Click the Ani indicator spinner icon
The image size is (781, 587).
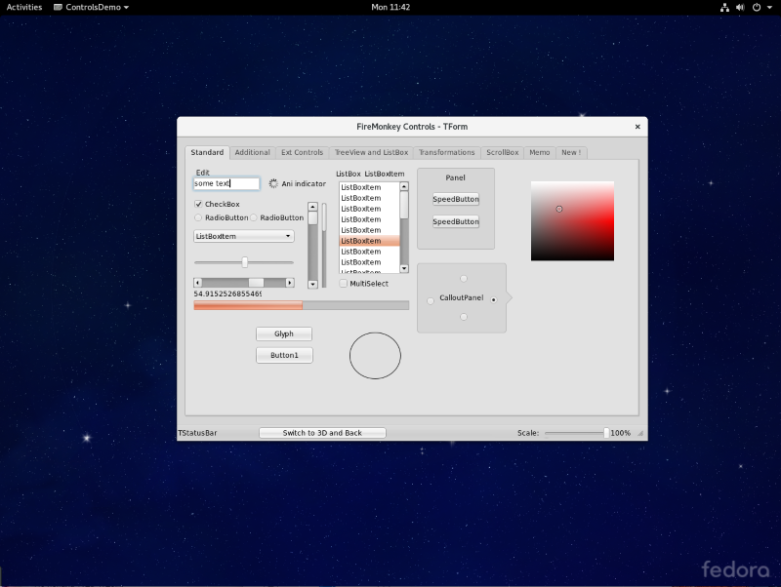click(x=273, y=183)
